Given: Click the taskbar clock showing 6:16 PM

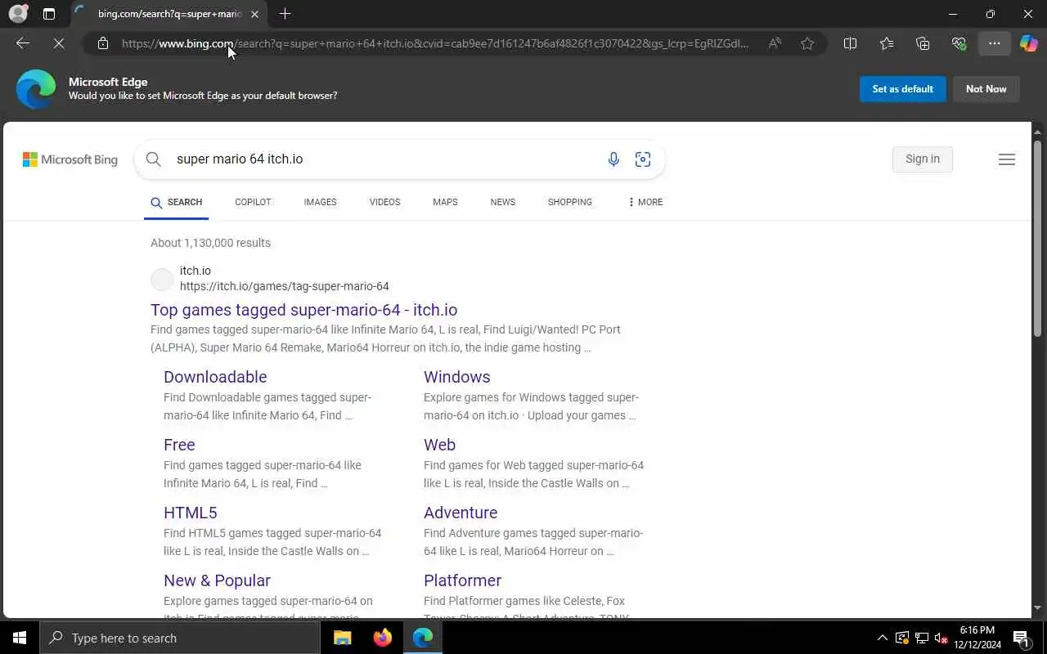Looking at the screenshot, I should (976, 638).
